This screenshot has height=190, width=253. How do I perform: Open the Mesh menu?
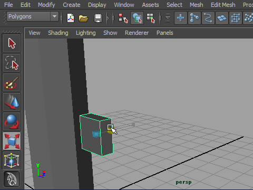click(197, 5)
